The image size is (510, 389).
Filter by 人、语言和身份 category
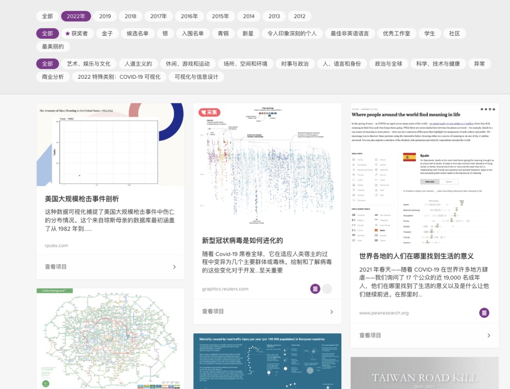pyautogui.click(x=341, y=64)
